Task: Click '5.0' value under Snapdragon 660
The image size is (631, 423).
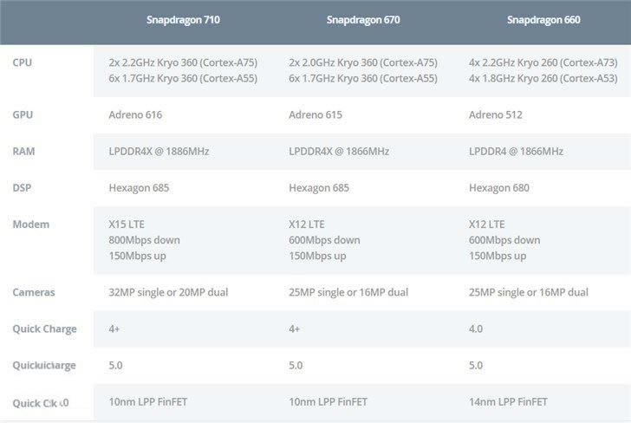Action: point(476,366)
